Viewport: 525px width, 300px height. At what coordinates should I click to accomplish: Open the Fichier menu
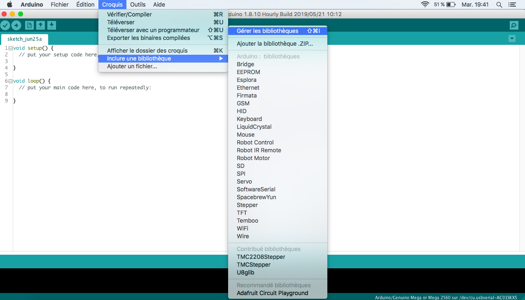coord(60,5)
